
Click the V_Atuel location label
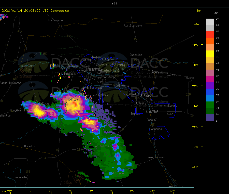coord(131,94)
